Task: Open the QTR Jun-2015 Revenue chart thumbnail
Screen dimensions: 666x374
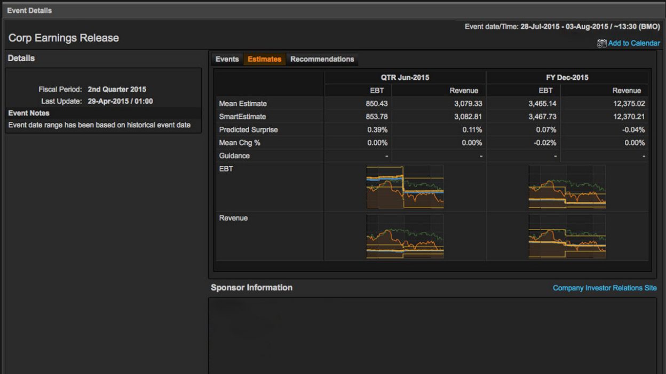Action: [405, 237]
